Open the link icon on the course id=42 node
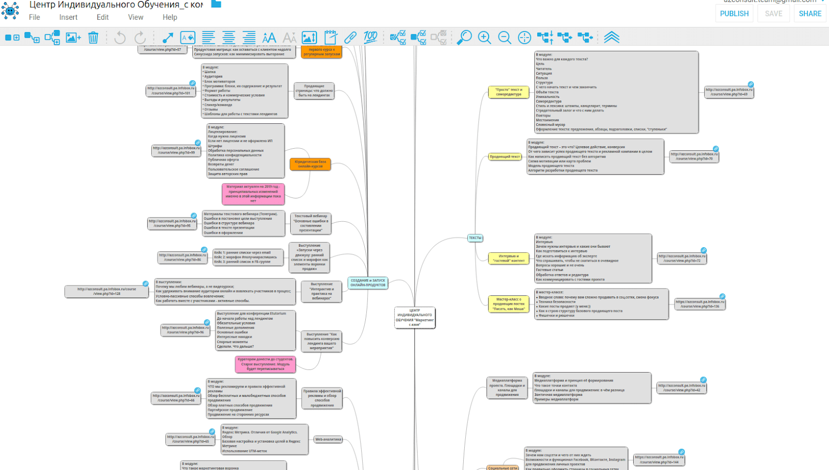 click(x=703, y=380)
